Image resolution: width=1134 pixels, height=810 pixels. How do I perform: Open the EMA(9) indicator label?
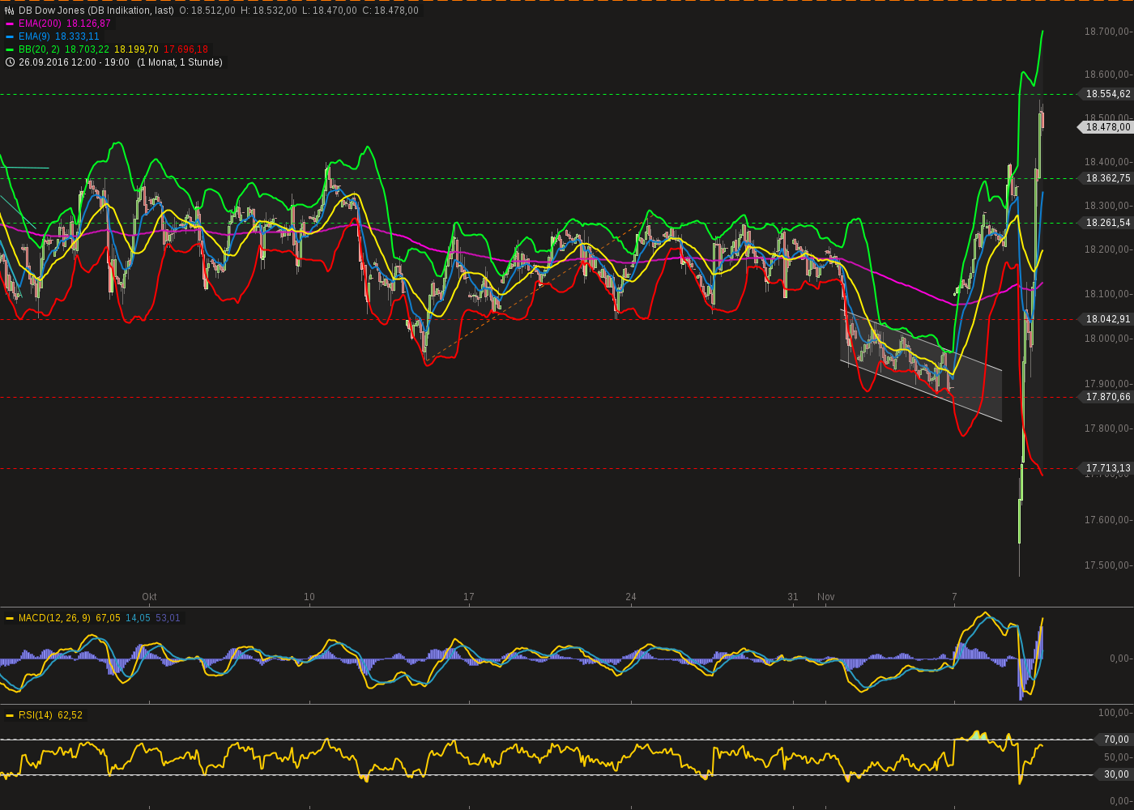pos(35,36)
